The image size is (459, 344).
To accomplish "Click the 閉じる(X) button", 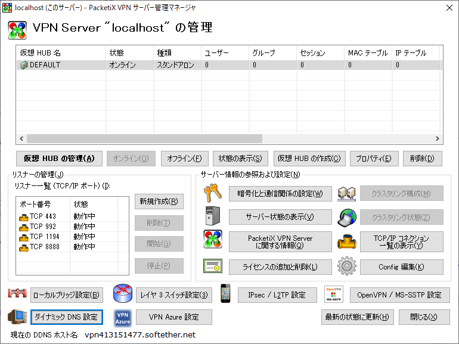I will coord(424,317).
